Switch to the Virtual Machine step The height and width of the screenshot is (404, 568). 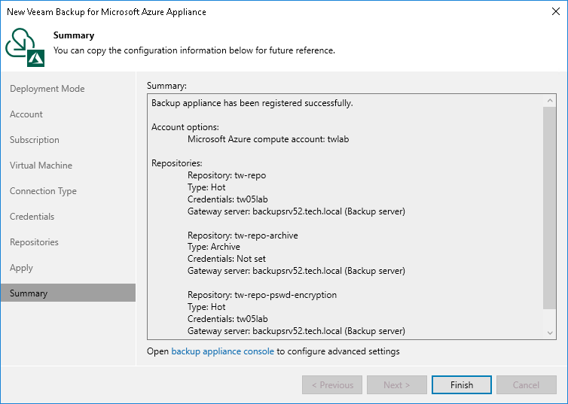point(41,166)
